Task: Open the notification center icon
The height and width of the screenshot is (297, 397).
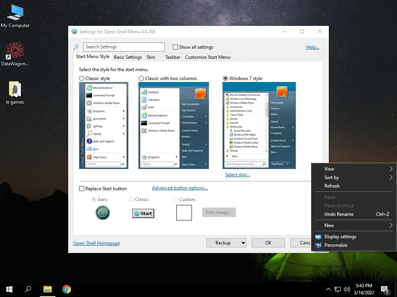Action: [385, 290]
